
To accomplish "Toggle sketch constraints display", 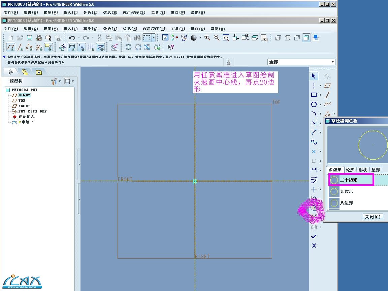I will (x=82, y=47).
